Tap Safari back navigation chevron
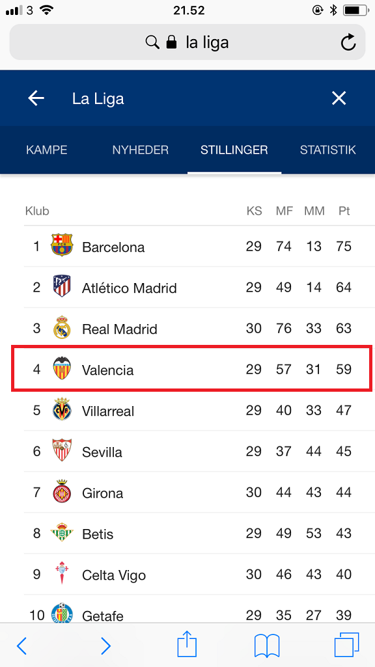Viewport: 375px width, 667px height. click(21, 646)
